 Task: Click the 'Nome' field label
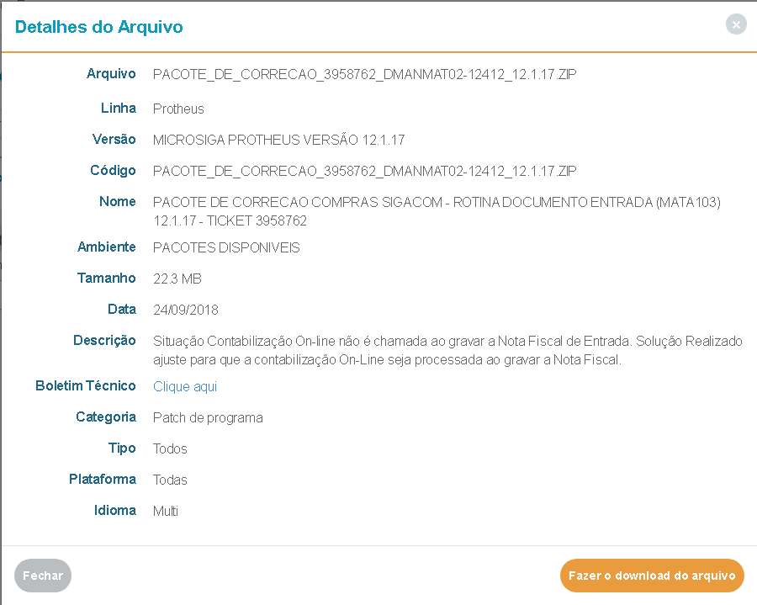(117, 201)
